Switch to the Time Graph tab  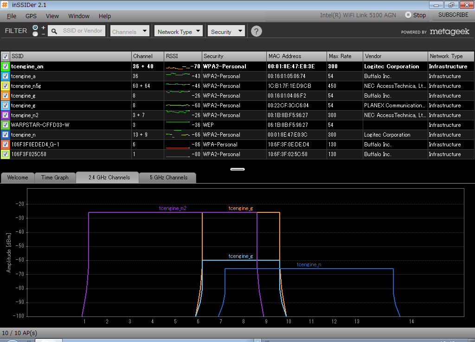pos(55,178)
